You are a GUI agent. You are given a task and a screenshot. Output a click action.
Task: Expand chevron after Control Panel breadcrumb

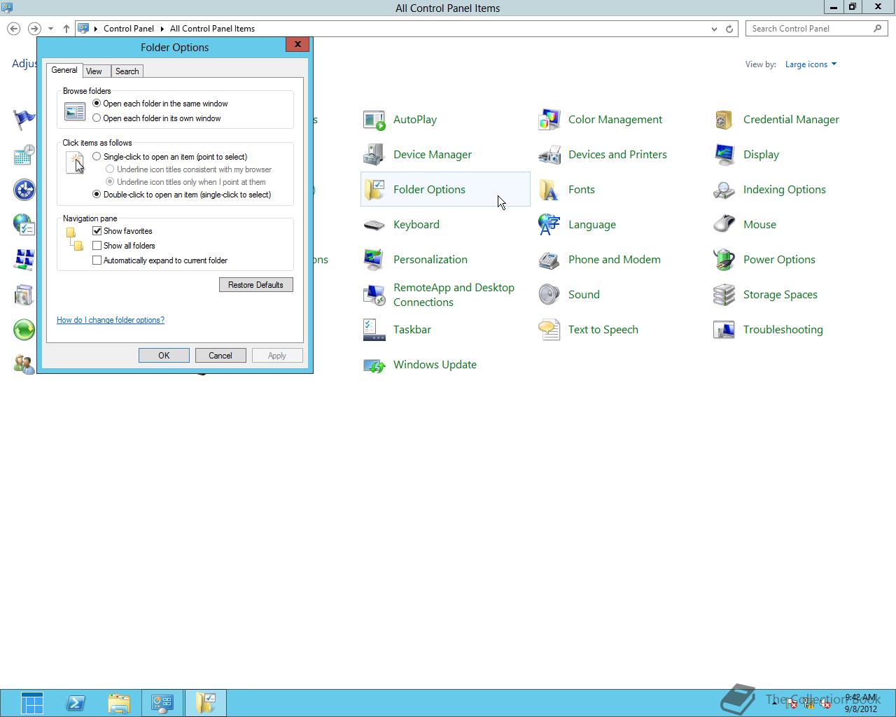pyautogui.click(x=162, y=29)
